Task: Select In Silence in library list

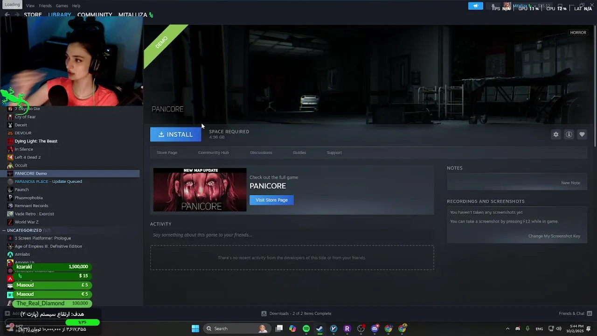Action: point(24,149)
